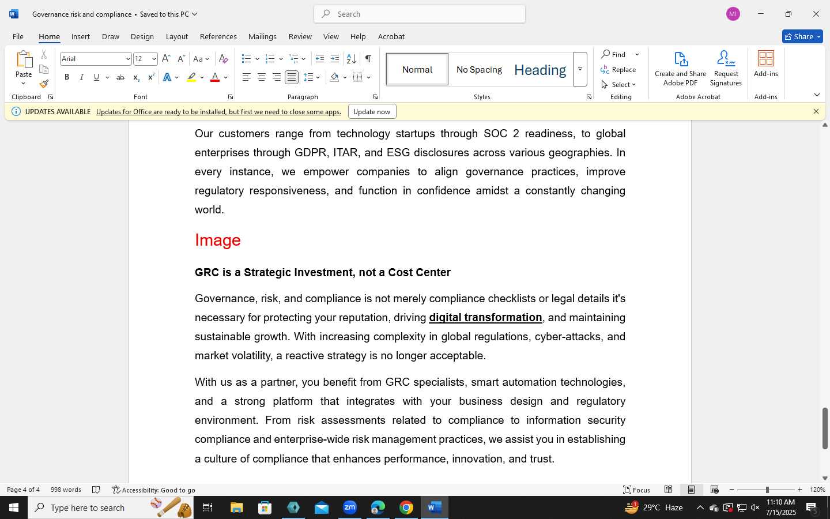Open Text Effects and Typography
Screen dimensions: 830x519
167,77
